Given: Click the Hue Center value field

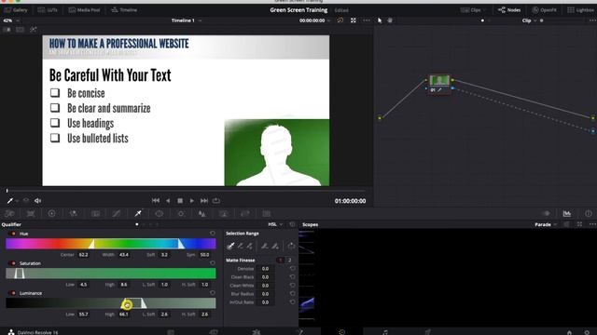Looking at the screenshot, I should tap(83, 254).
